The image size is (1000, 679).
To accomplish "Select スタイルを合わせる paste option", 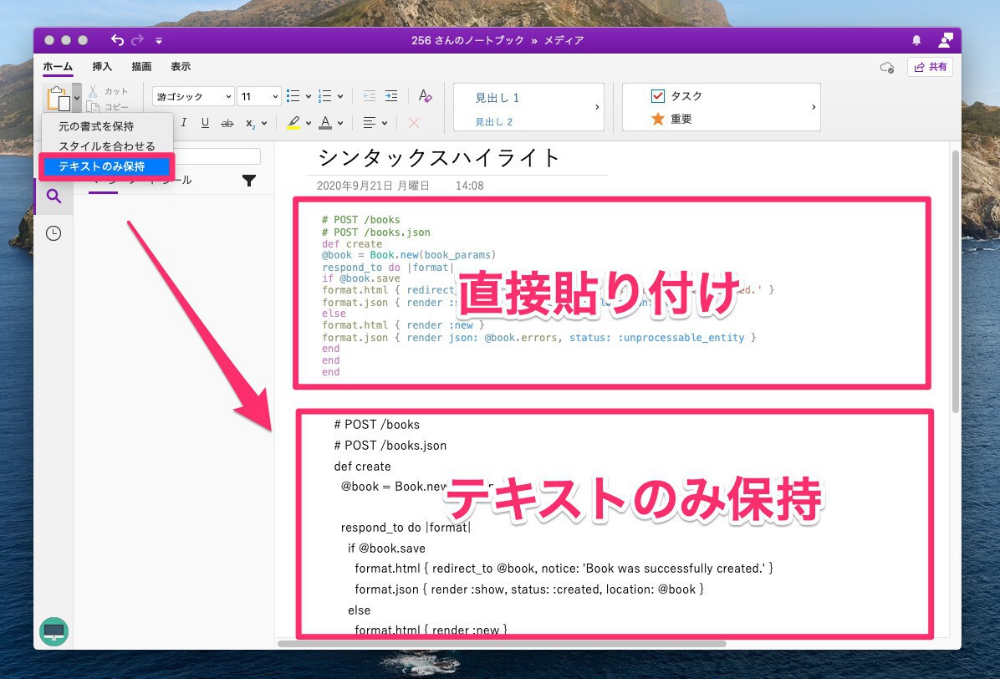I will [x=106, y=146].
